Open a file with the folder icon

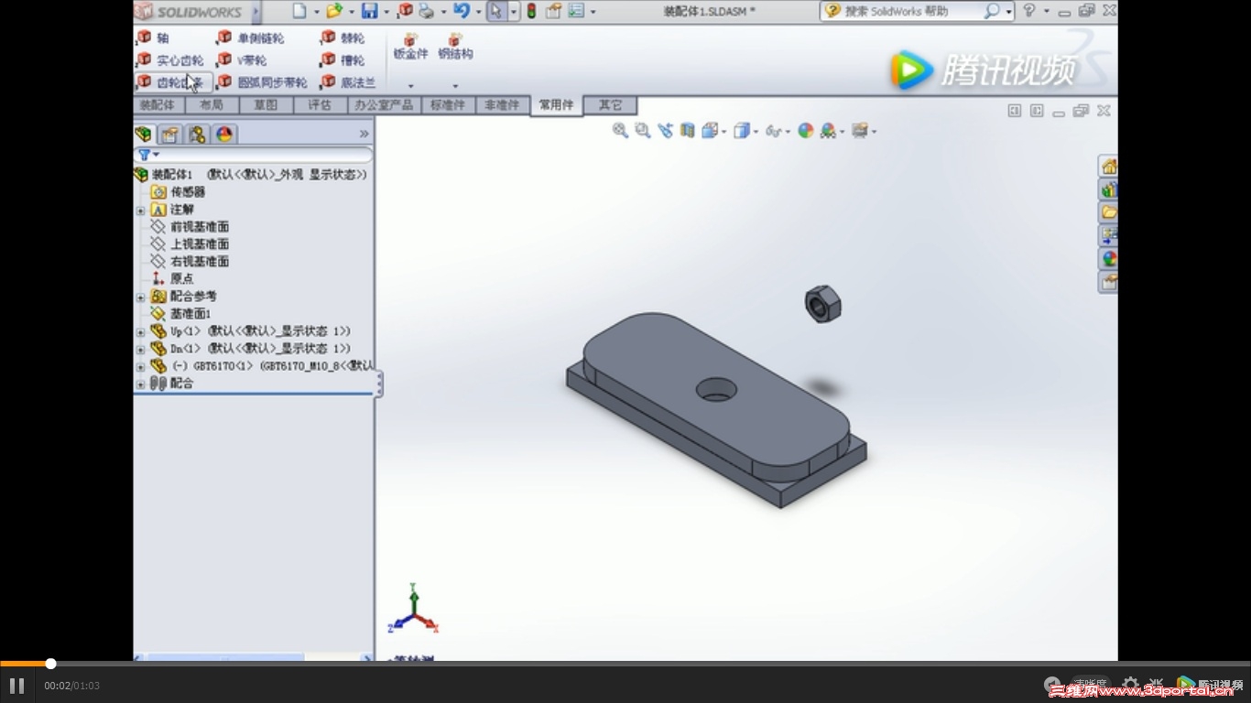334,11
